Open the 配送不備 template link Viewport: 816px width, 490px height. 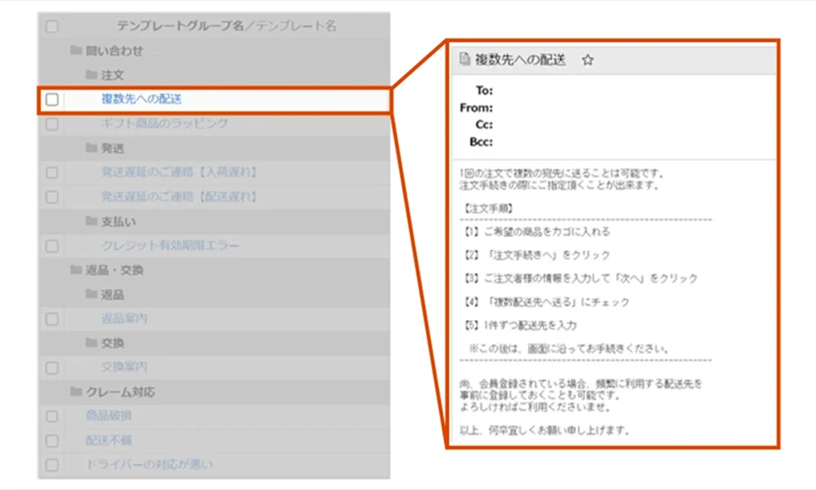pyautogui.click(x=109, y=440)
